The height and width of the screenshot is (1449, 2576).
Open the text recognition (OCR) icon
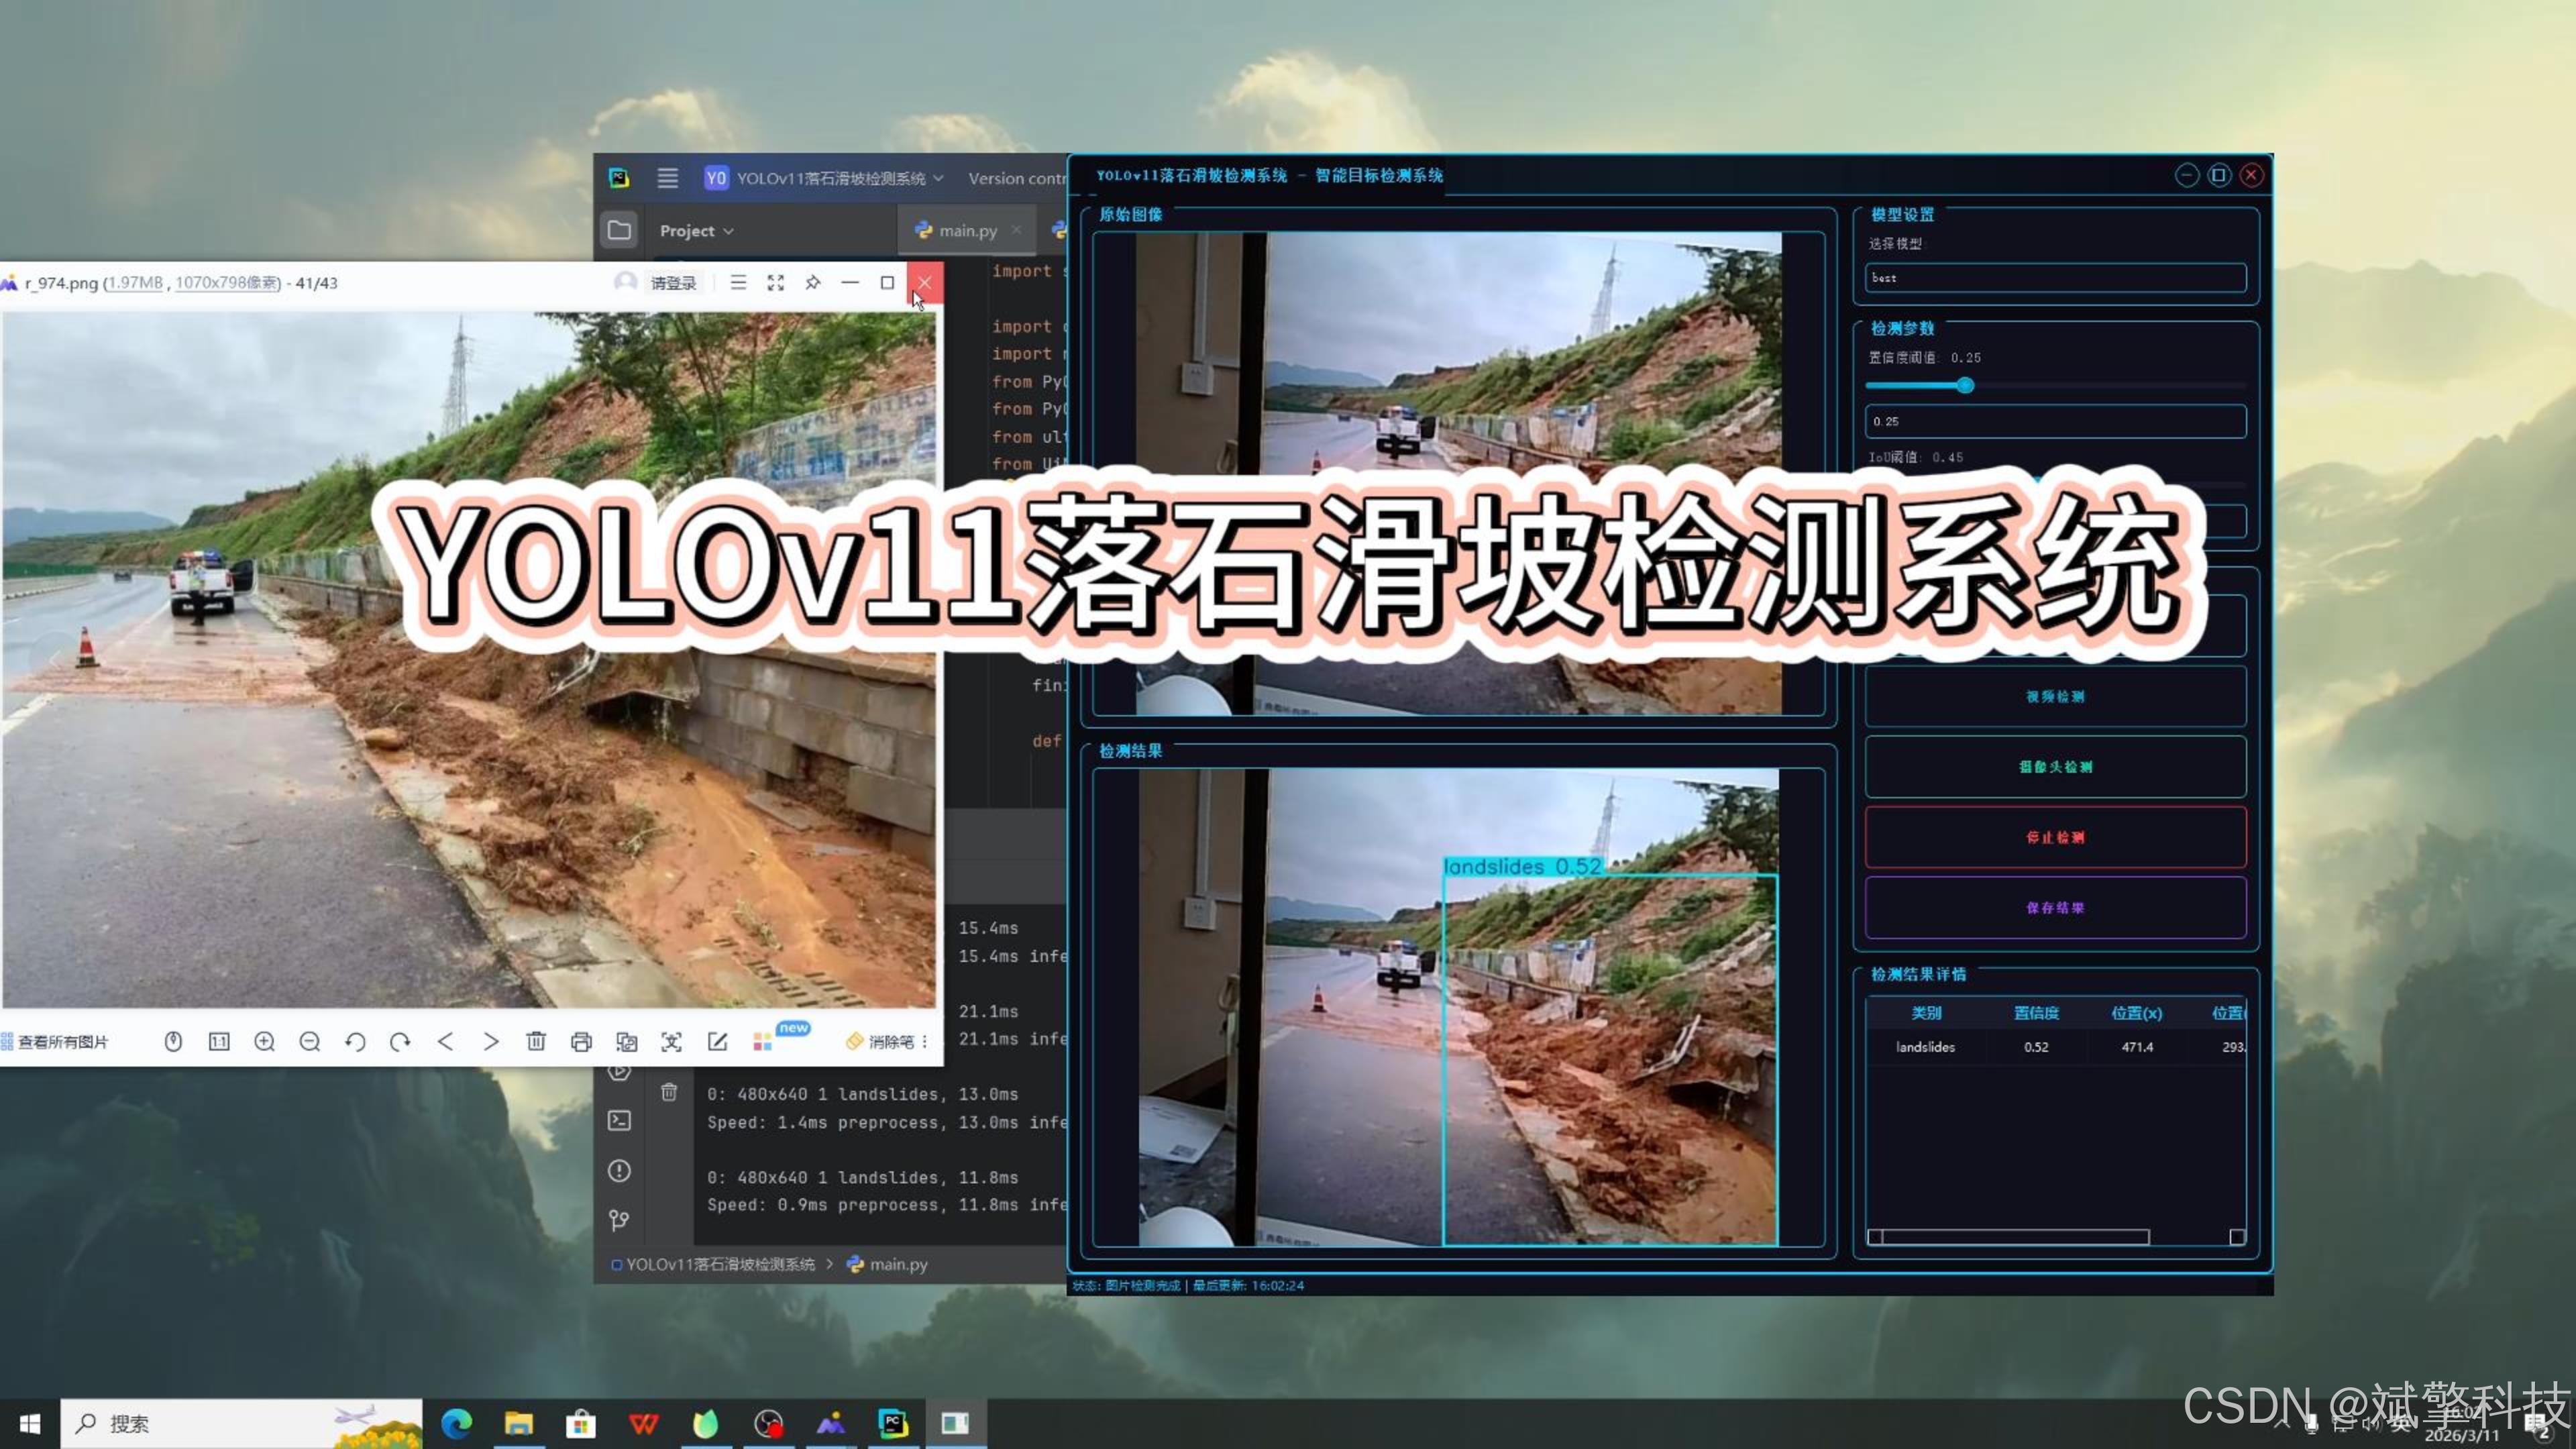(672, 1042)
